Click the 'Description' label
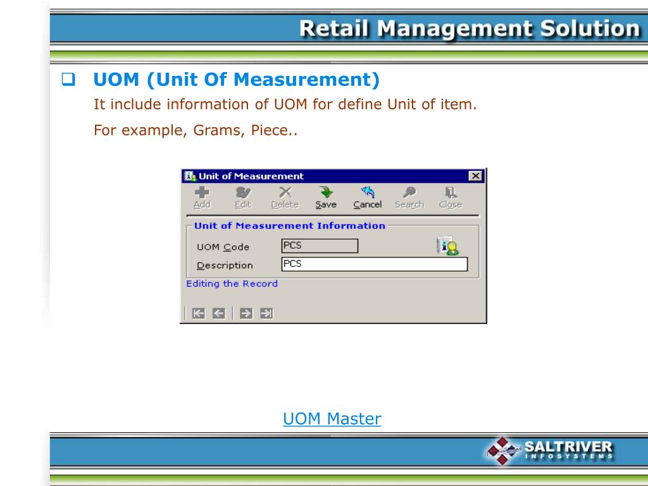The width and height of the screenshot is (648, 486). 225,265
